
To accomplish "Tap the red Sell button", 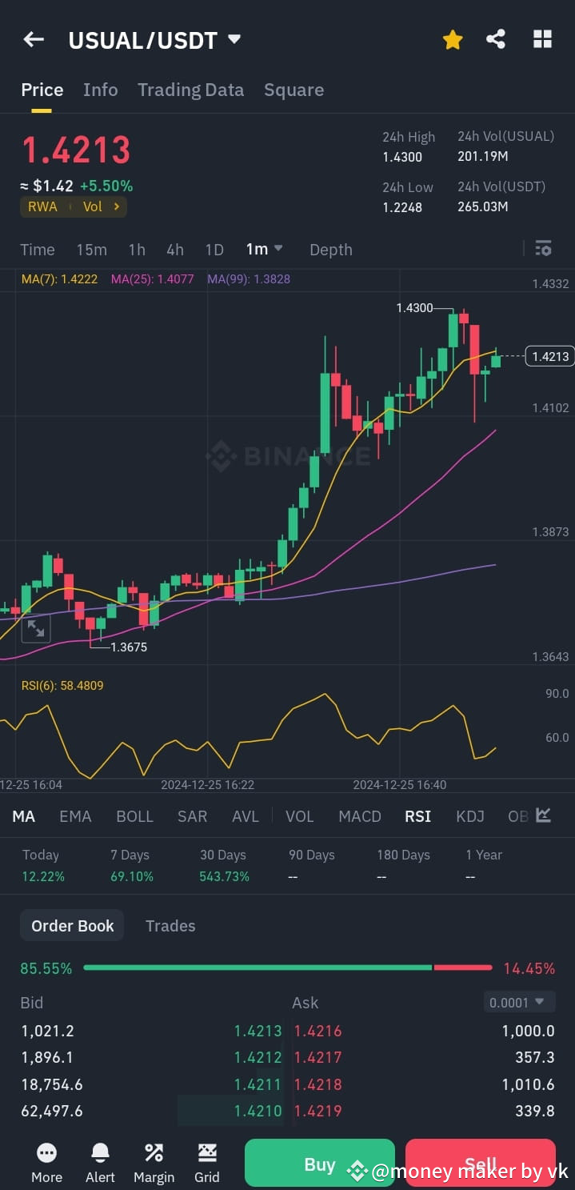I will coord(481,1163).
